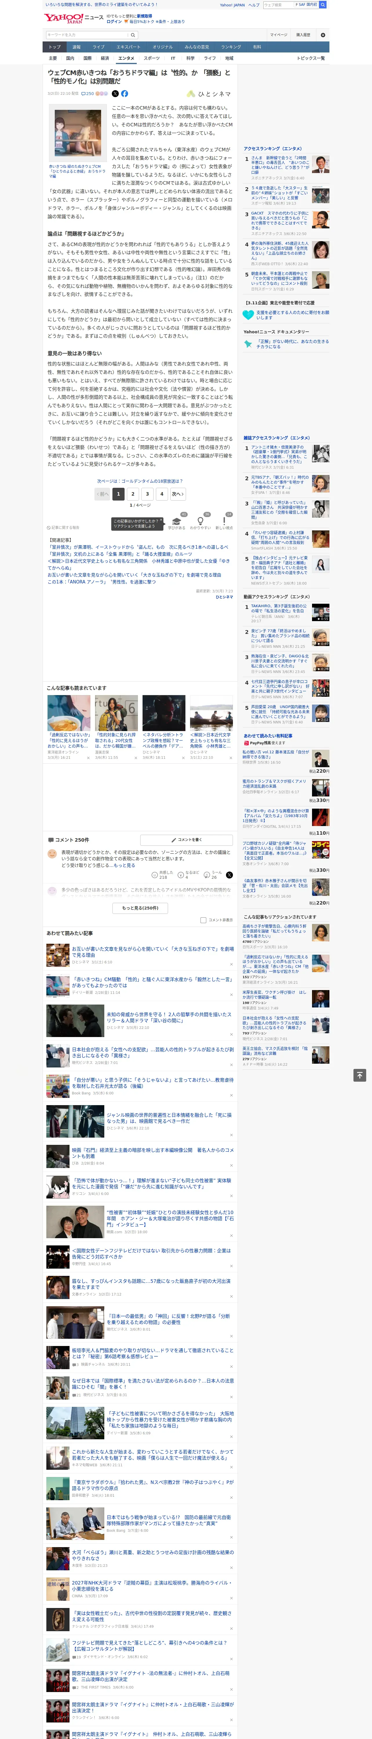React with わかりやすい lightbulb icon
The height and width of the screenshot is (1739, 372).
click(x=200, y=521)
